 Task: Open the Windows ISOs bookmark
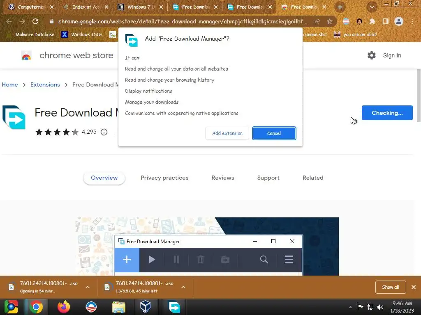82,34
